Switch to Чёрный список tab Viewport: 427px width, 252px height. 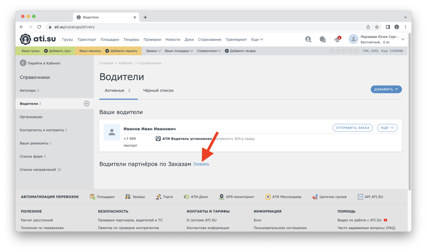point(158,90)
